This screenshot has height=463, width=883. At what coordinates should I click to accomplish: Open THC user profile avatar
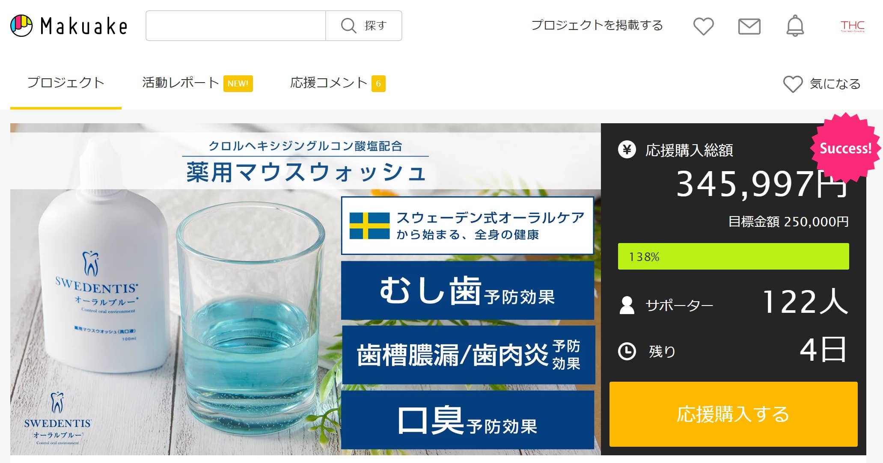coord(852,26)
